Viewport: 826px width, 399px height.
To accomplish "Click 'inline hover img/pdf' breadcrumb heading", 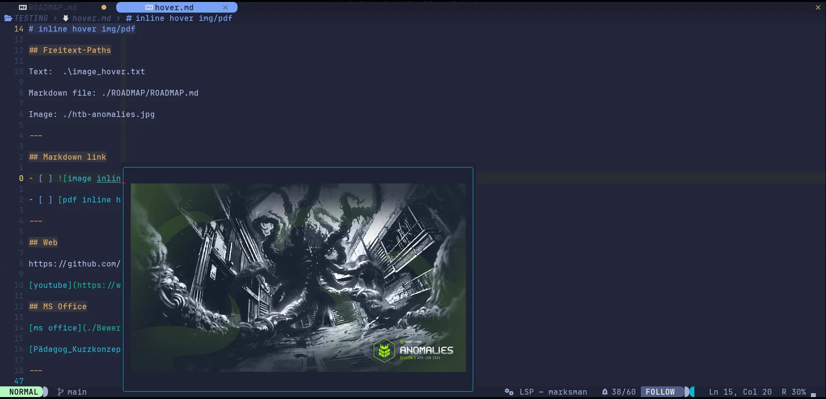I will (x=184, y=18).
